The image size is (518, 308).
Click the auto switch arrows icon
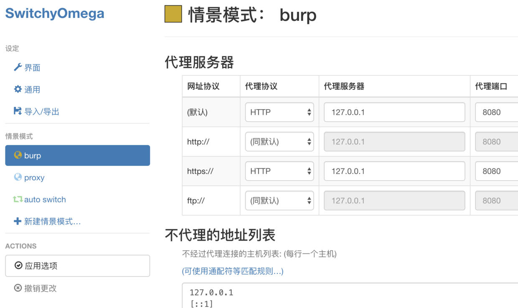click(18, 199)
